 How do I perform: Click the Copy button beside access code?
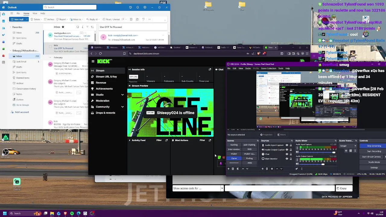(x=343, y=188)
